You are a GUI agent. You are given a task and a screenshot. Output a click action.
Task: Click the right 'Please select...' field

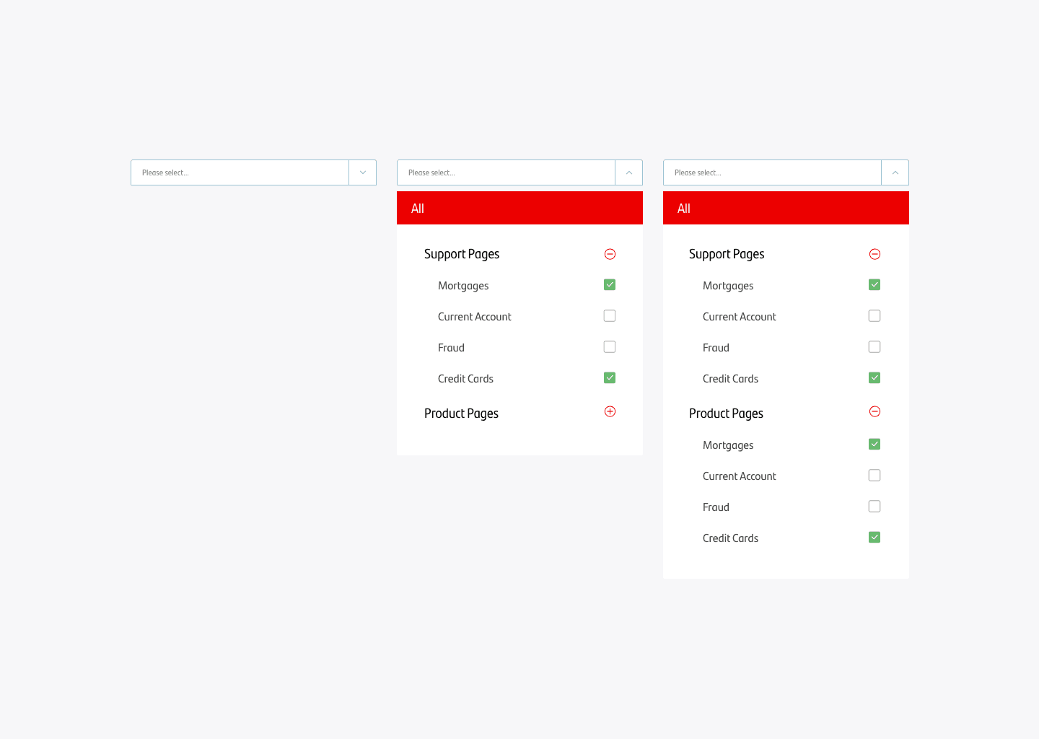[x=772, y=172]
